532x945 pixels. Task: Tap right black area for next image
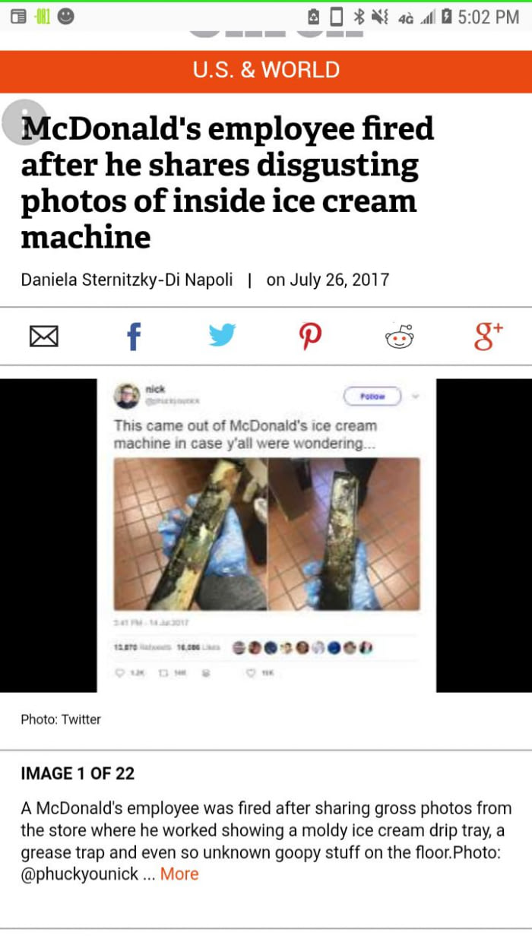coord(484,535)
